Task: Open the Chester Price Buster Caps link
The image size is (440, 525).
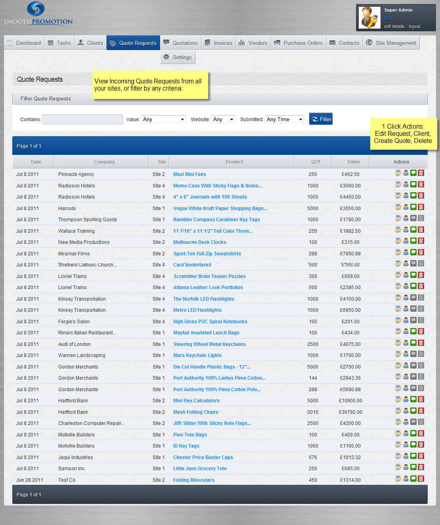Action: click(203, 457)
